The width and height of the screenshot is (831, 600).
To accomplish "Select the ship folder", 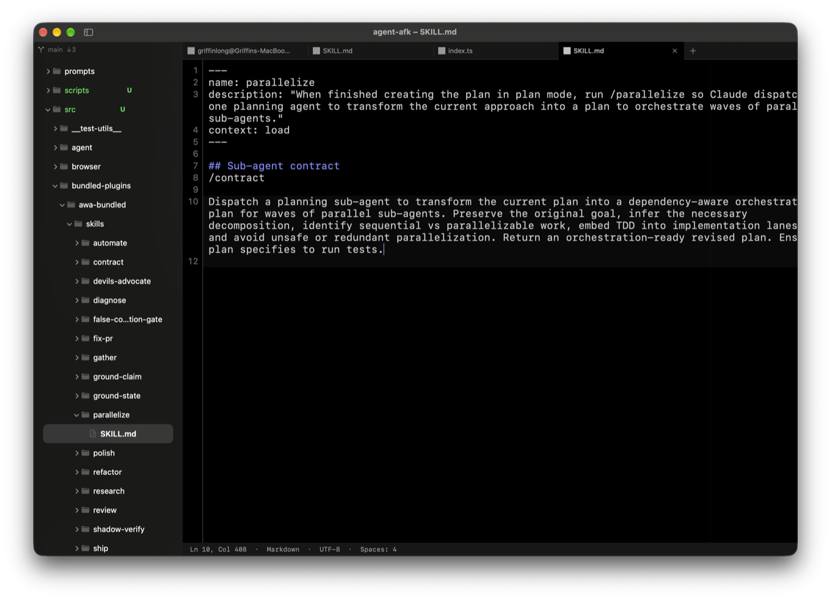I will pyautogui.click(x=108, y=548).
